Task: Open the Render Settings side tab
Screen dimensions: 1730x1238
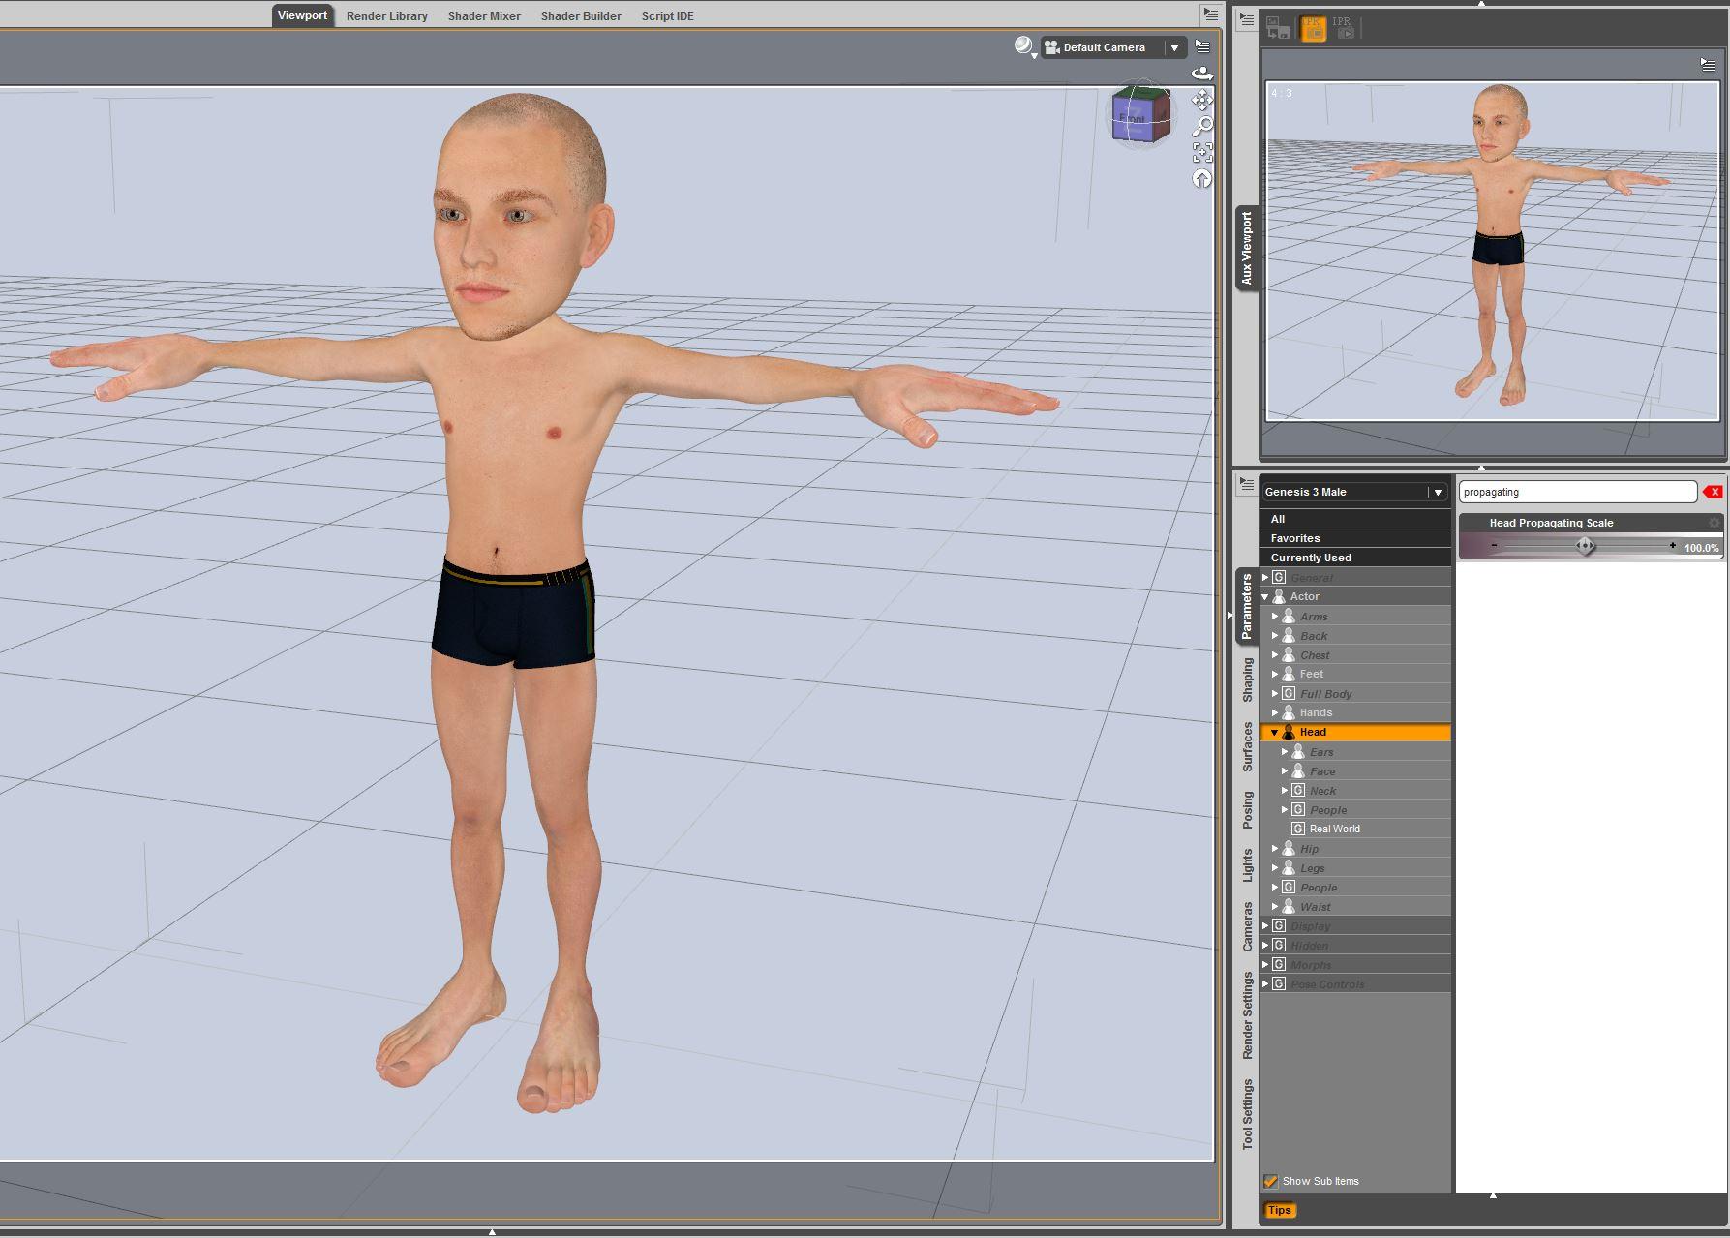Action: tap(1247, 1015)
